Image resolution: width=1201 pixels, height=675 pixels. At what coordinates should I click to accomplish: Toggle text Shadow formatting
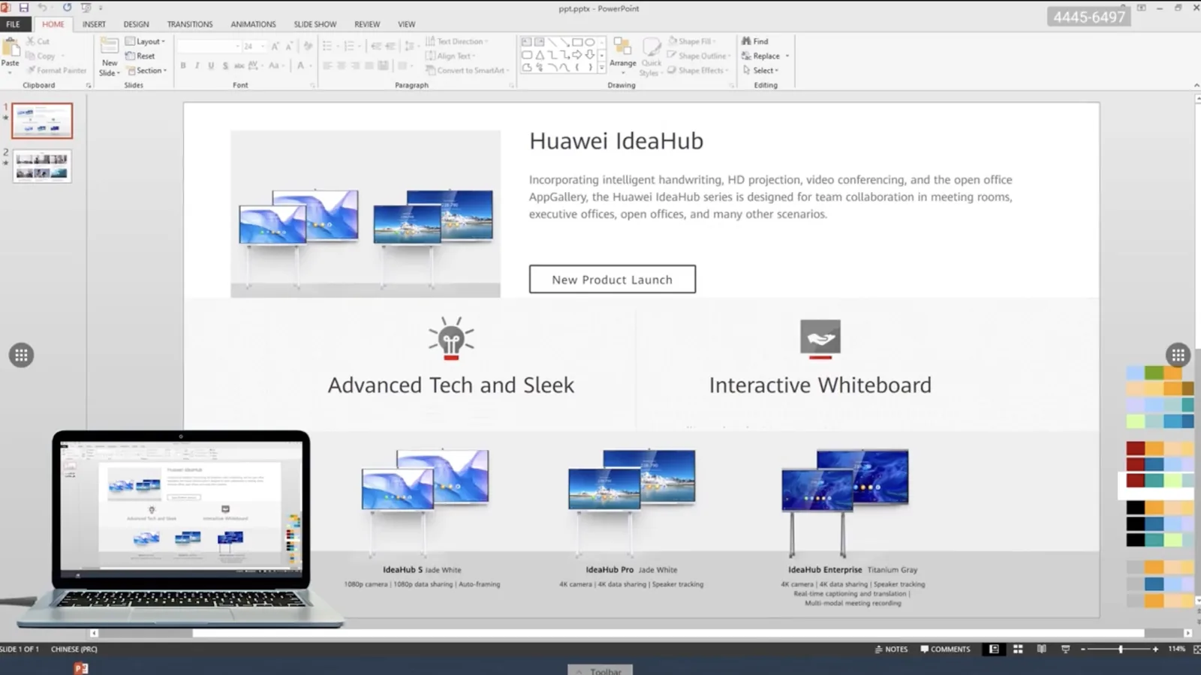point(225,66)
